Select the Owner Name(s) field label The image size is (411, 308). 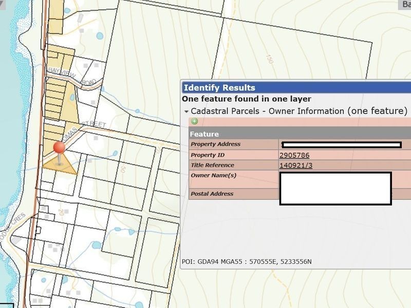[213, 176]
